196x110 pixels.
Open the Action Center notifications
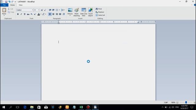click(x=192, y=107)
